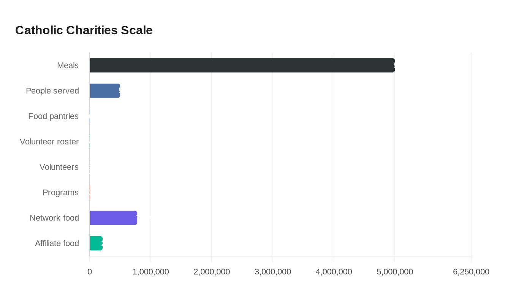Click the 'Food pantries' axis label

point(53,116)
